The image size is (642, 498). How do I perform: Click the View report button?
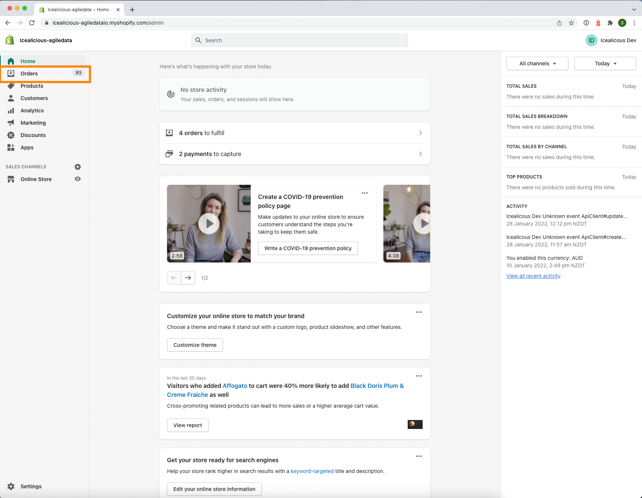coord(188,425)
